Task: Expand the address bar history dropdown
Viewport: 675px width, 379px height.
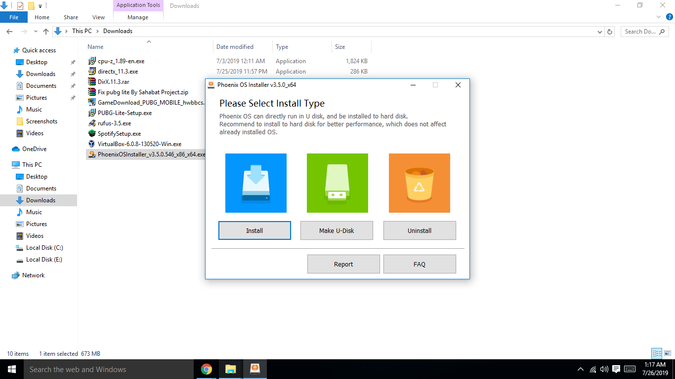Action: (600, 31)
